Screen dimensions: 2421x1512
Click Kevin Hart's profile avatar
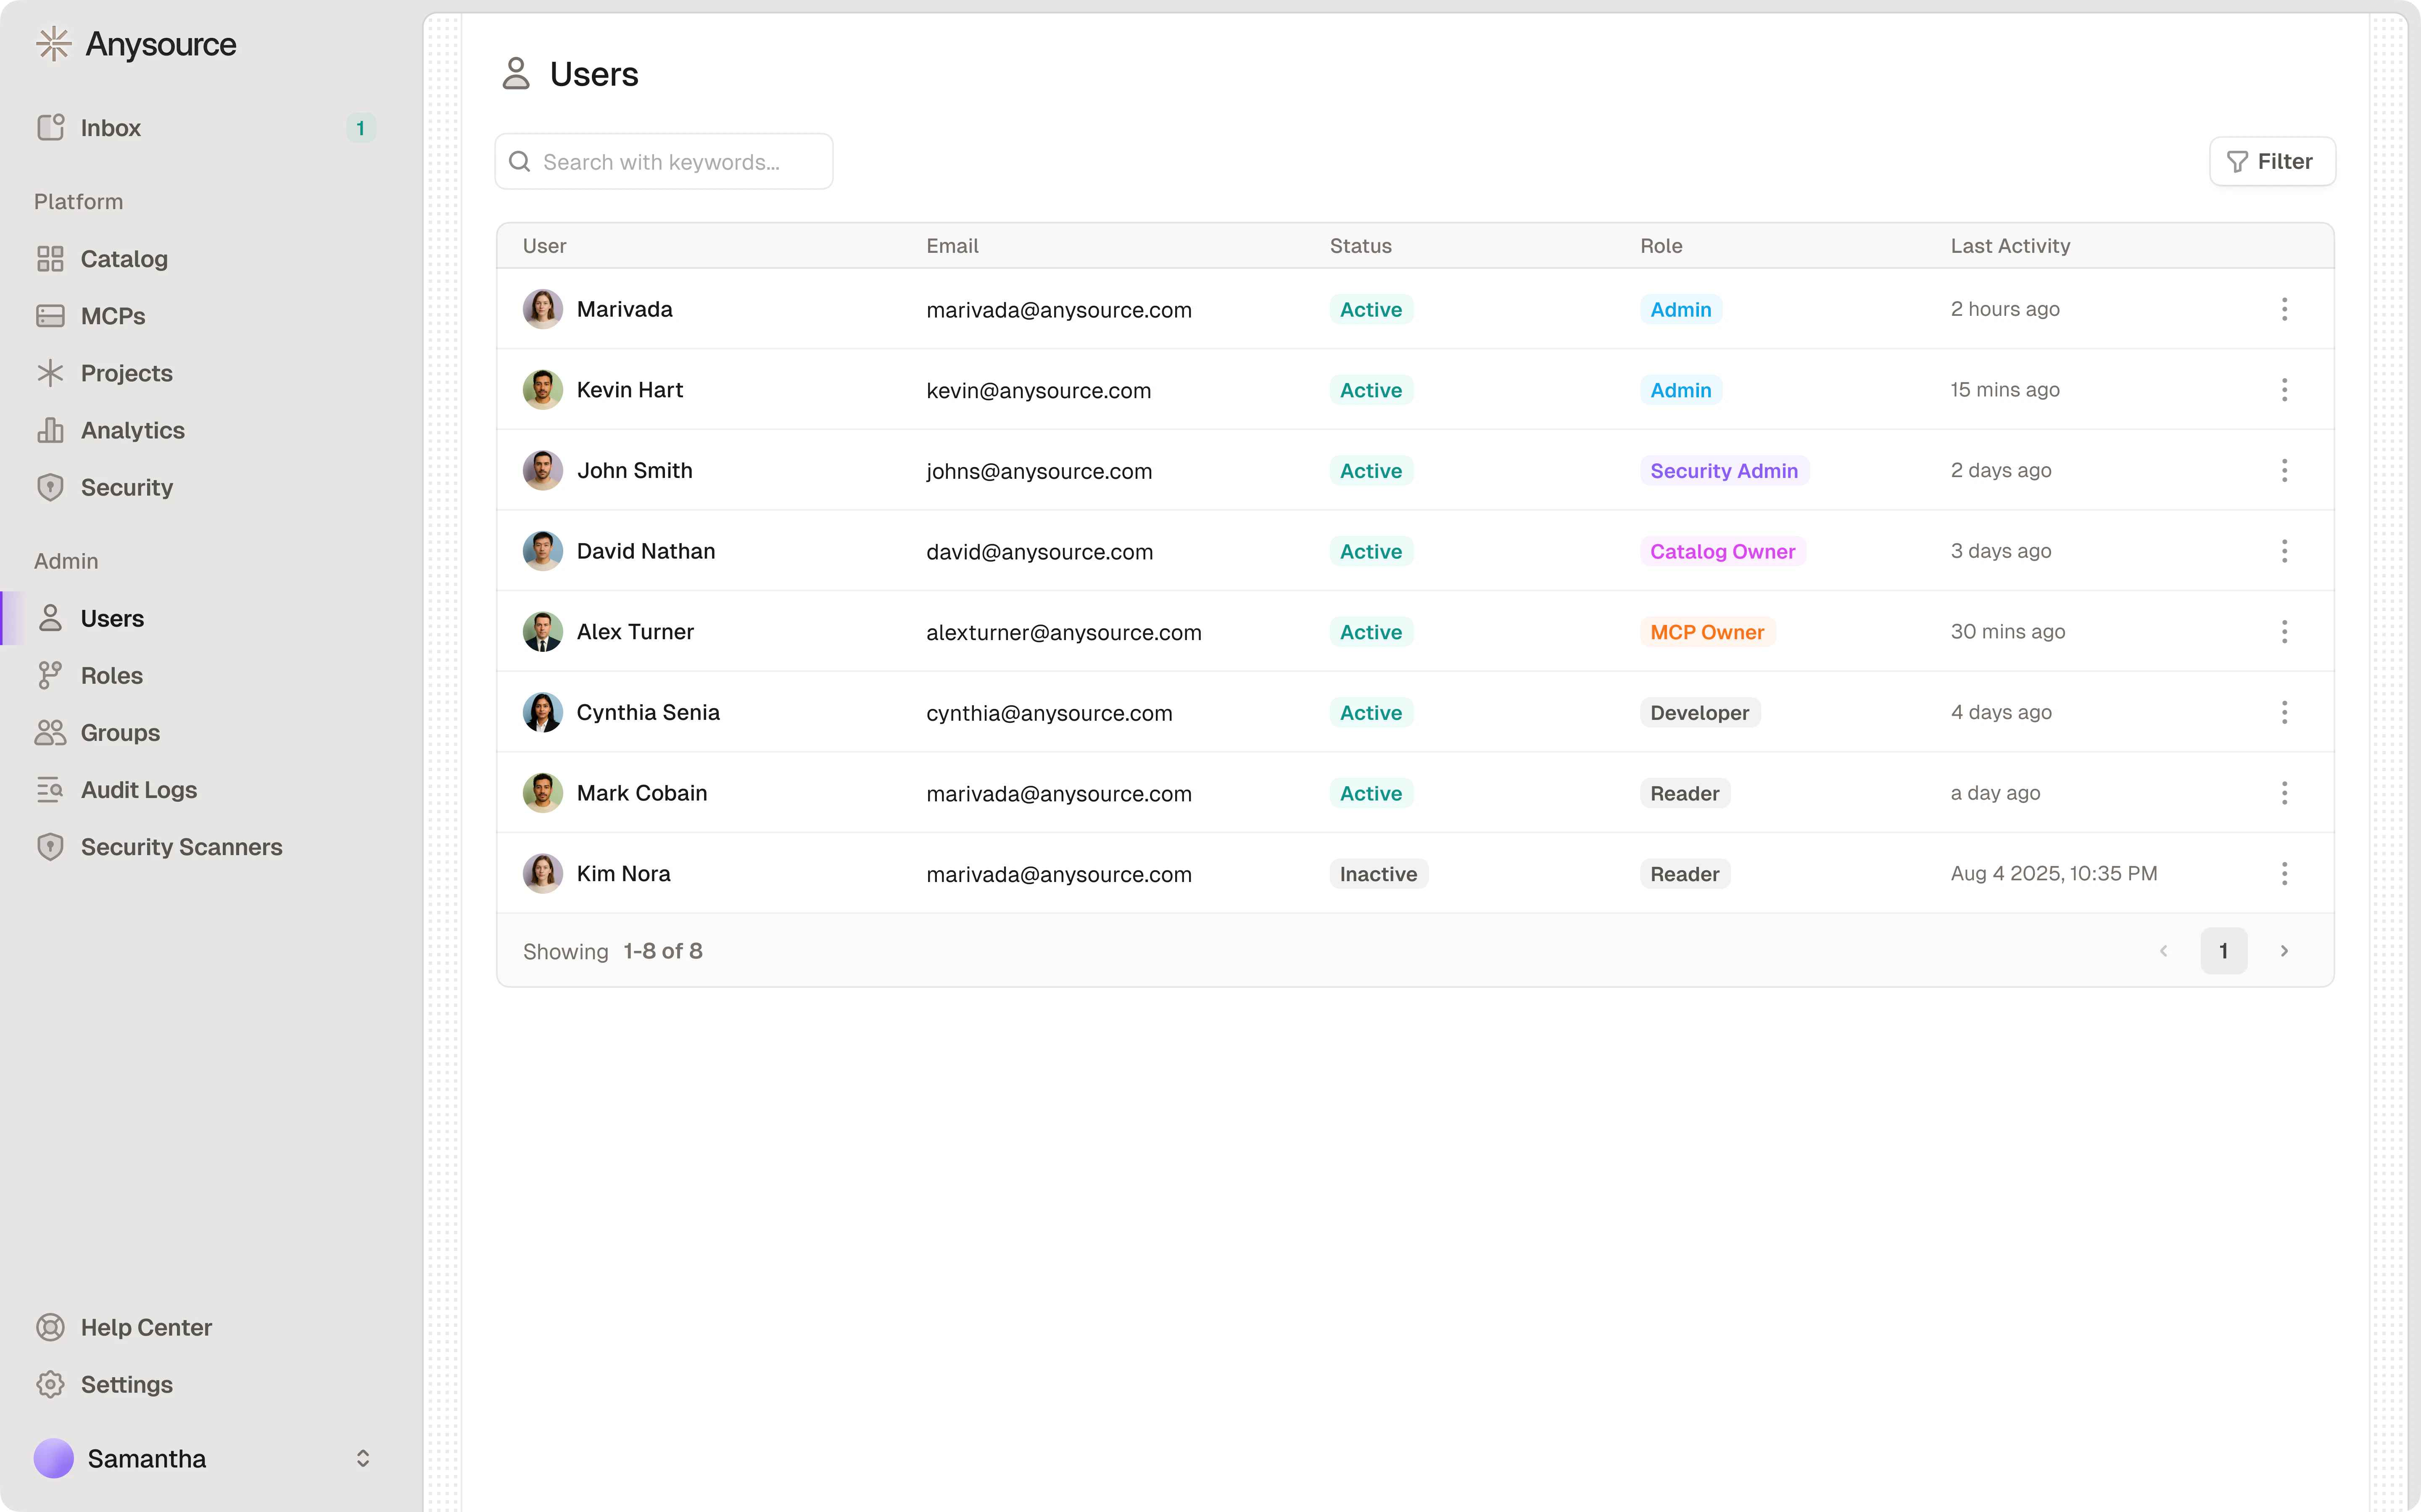click(542, 390)
